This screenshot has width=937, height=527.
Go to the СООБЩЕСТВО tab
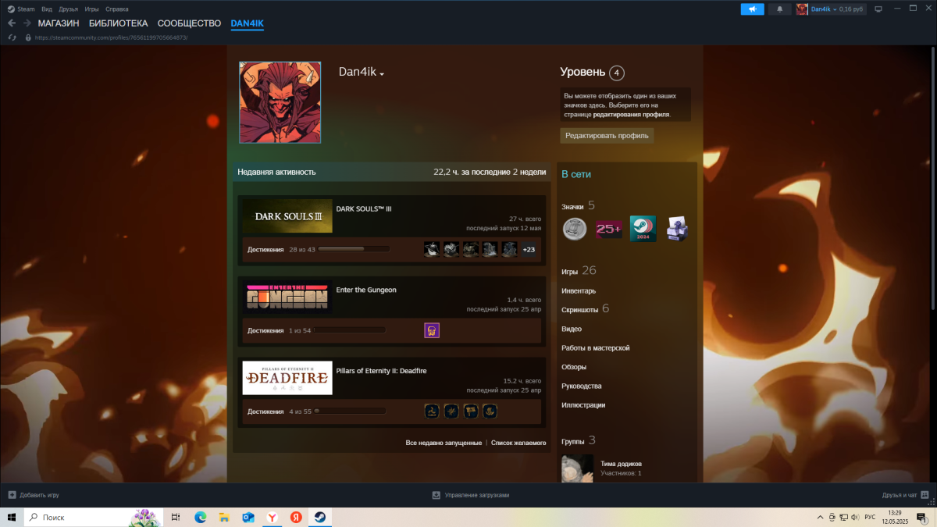click(x=189, y=23)
